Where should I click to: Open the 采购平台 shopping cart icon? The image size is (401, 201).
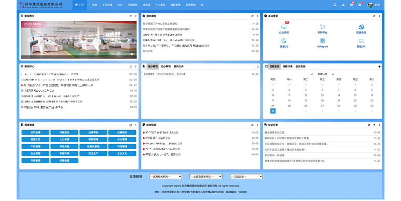(322, 26)
